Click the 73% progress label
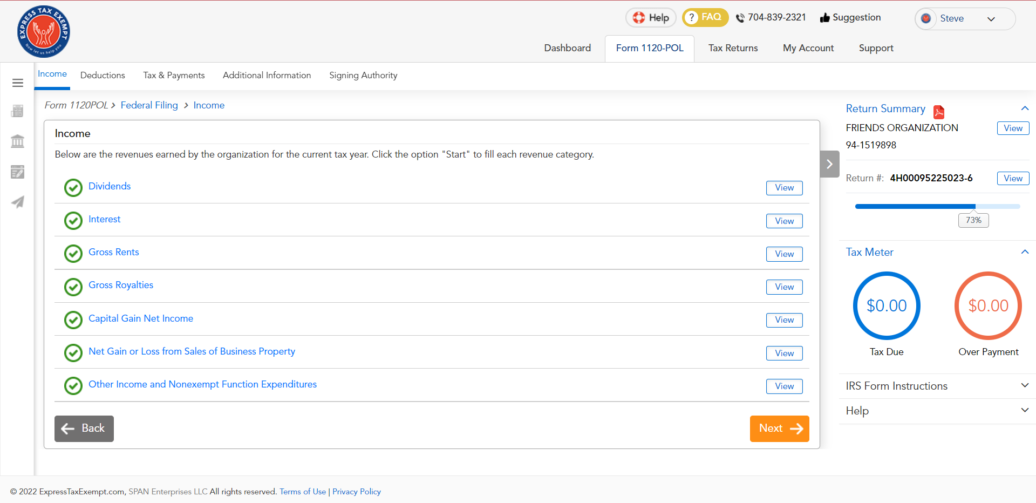This screenshot has width=1036, height=503. pyautogui.click(x=973, y=220)
